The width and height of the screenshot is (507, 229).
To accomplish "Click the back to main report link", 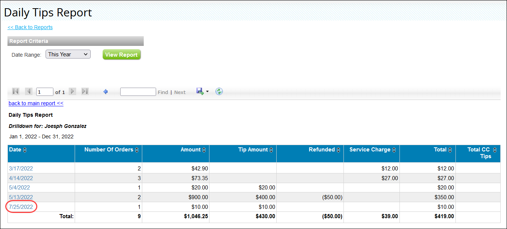I will pos(36,103).
